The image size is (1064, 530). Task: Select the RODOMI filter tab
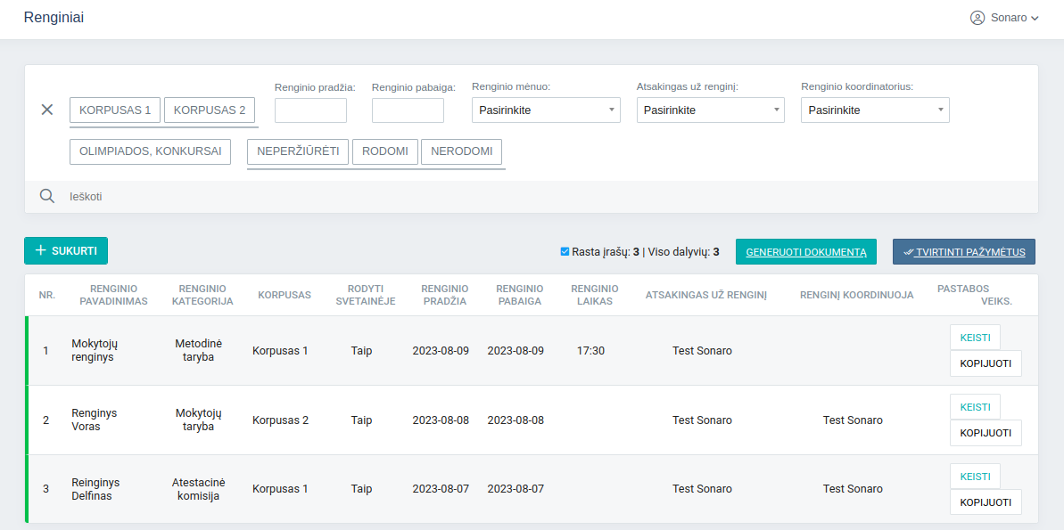click(385, 151)
